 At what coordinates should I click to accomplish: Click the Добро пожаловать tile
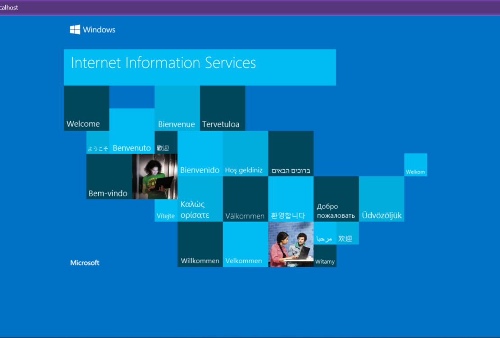click(x=336, y=199)
